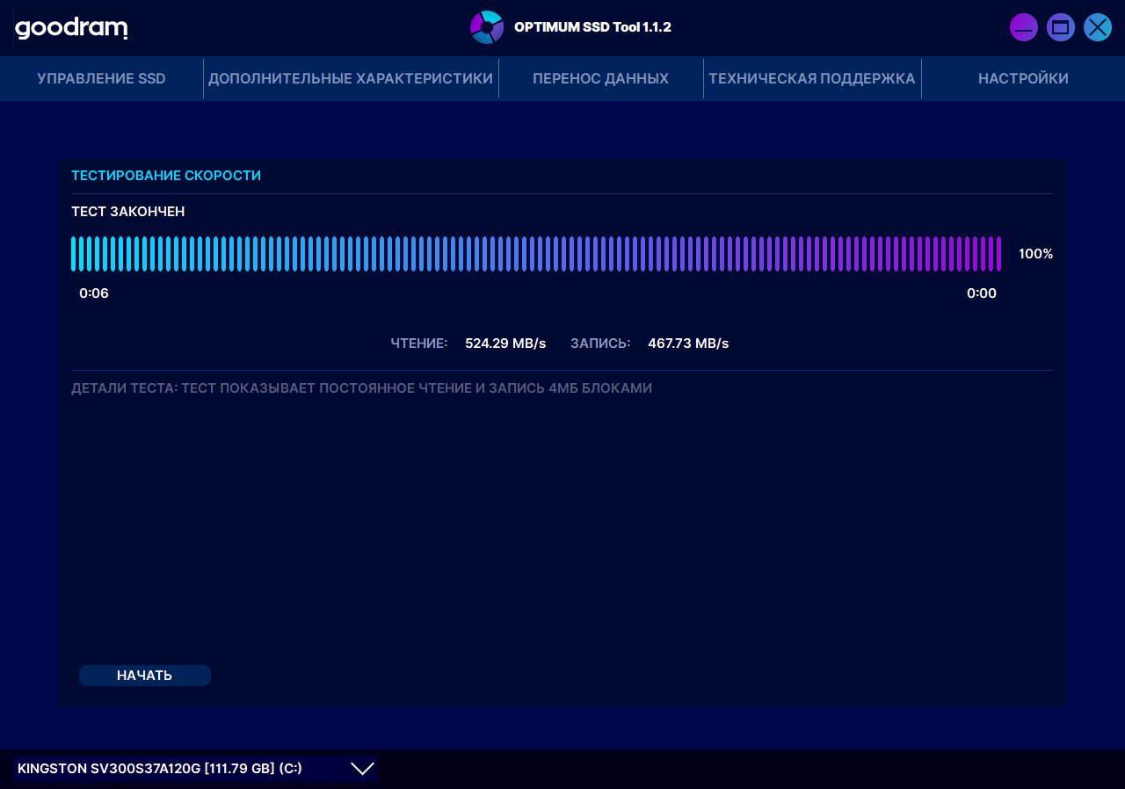This screenshot has height=789, width=1125.
Task: Click the 0:06 elapsed time
Action: 94,293
